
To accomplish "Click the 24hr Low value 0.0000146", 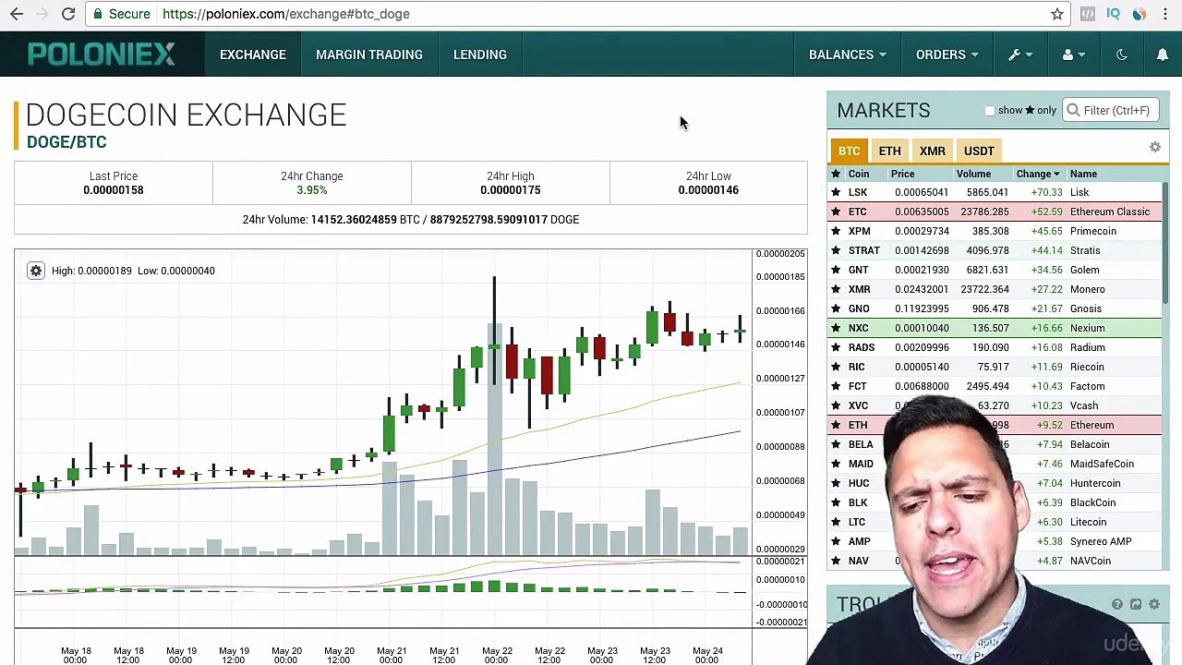I will 708,190.
